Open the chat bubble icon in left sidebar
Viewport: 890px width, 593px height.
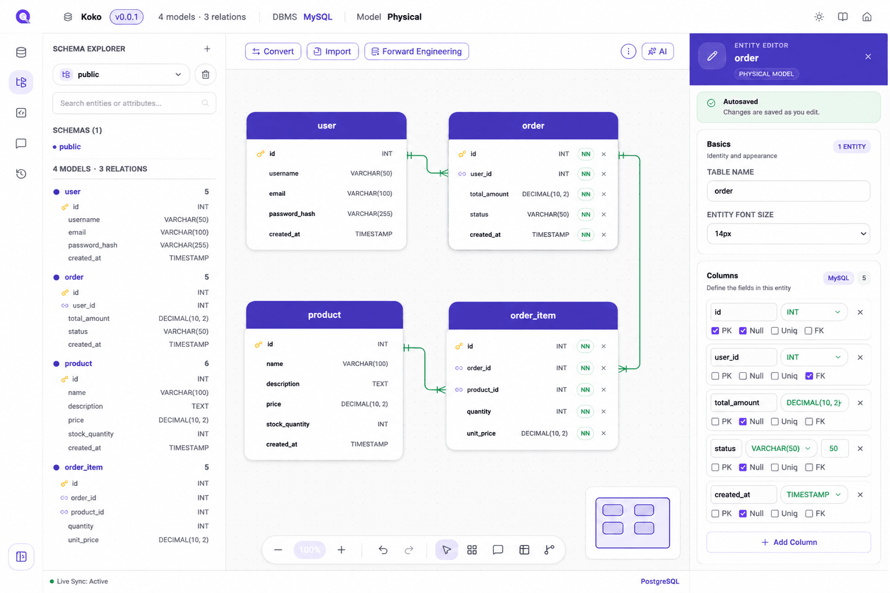point(21,143)
